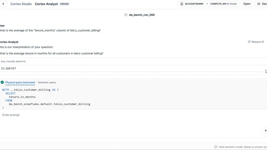
Task: Select the 32.386767 result cell
Action: 8,68
